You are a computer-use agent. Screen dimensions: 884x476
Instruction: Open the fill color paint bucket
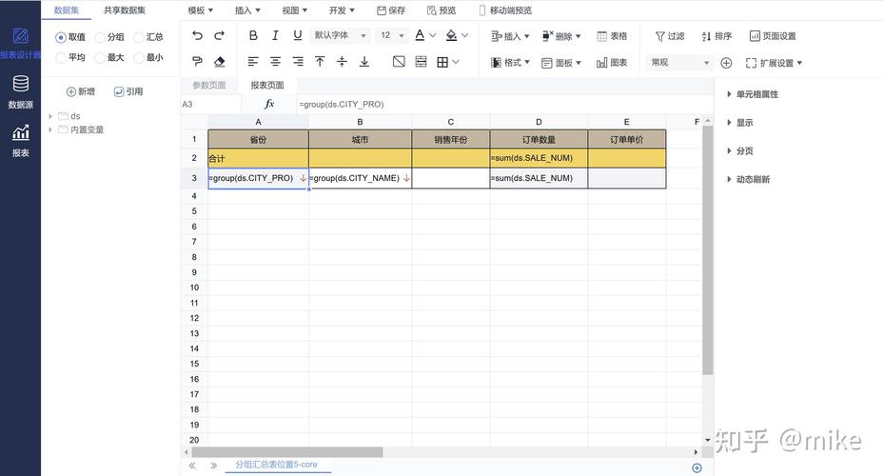pos(452,35)
